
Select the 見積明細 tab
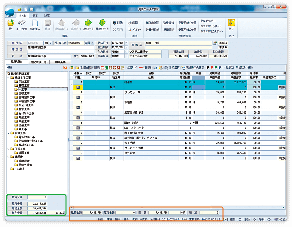16,62
